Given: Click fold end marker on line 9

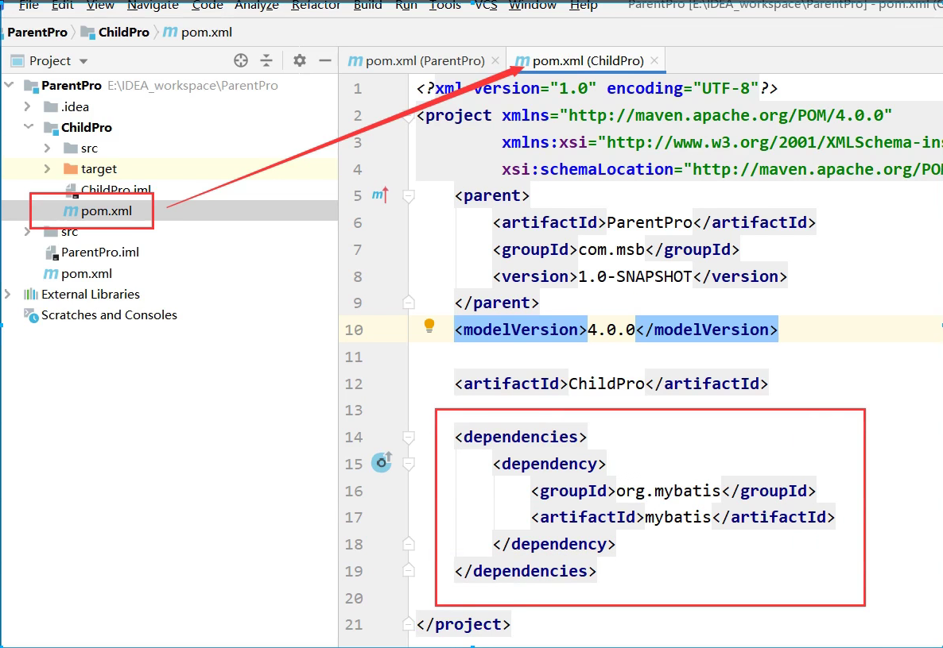Looking at the screenshot, I should 409,302.
